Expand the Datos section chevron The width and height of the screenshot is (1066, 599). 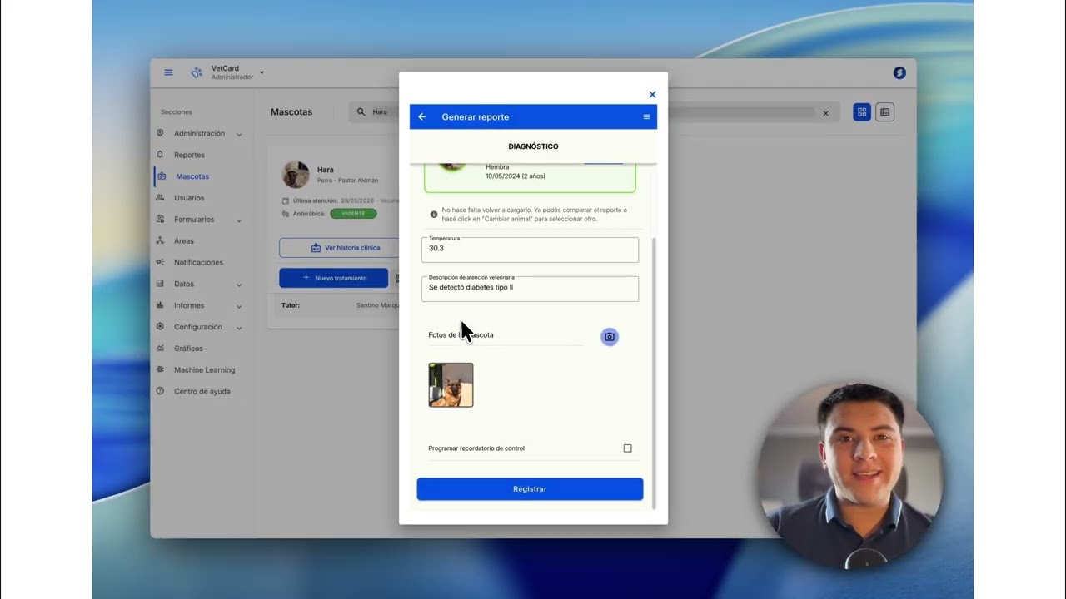(x=239, y=285)
